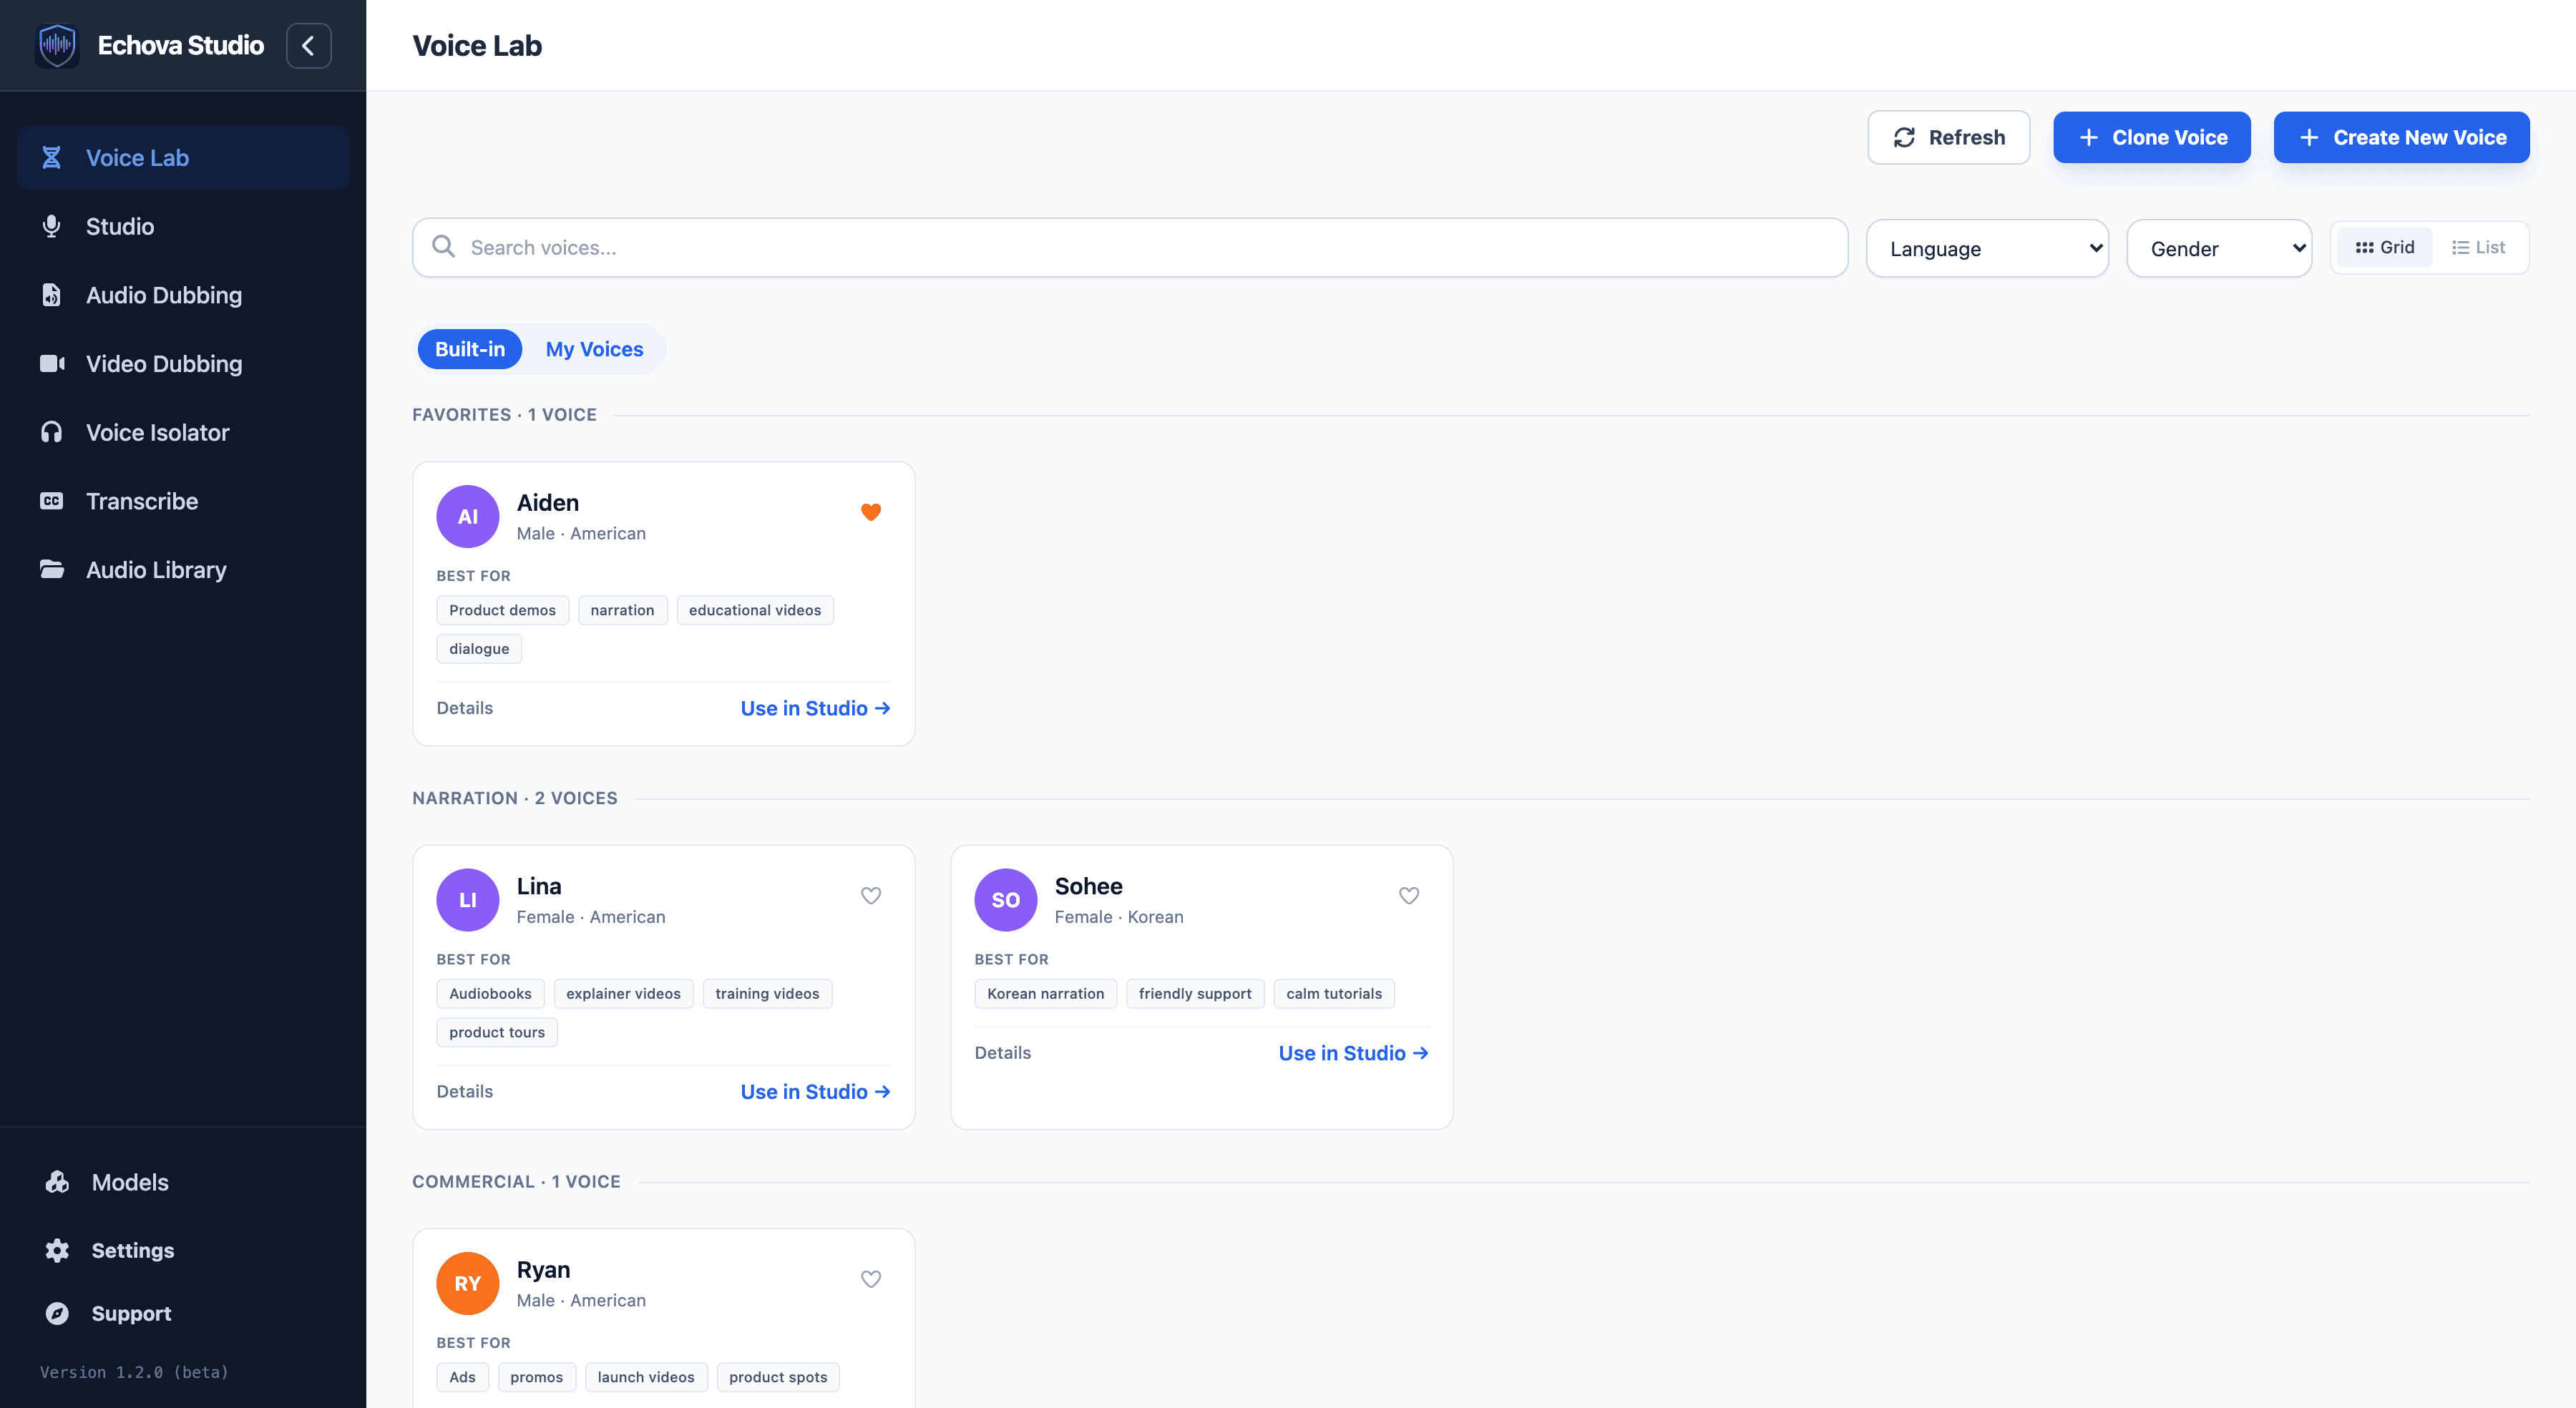This screenshot has height=1408, width=2576.
Task: Click the Audio Library folder icon
Action: point(52,569)
